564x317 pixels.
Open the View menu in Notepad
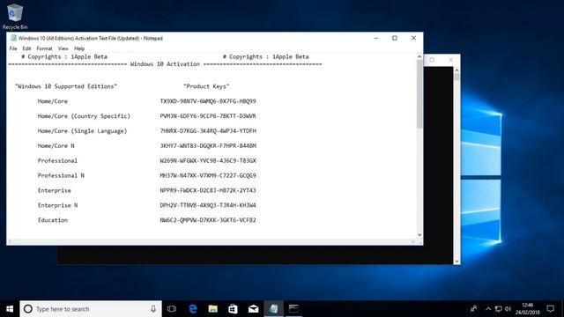click(63, 48)
